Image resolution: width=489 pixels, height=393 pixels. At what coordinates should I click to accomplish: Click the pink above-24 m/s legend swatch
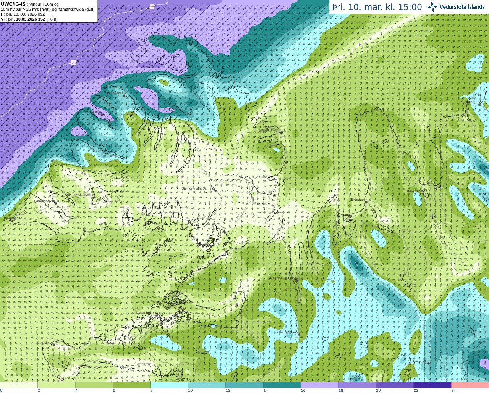(470, 385)
